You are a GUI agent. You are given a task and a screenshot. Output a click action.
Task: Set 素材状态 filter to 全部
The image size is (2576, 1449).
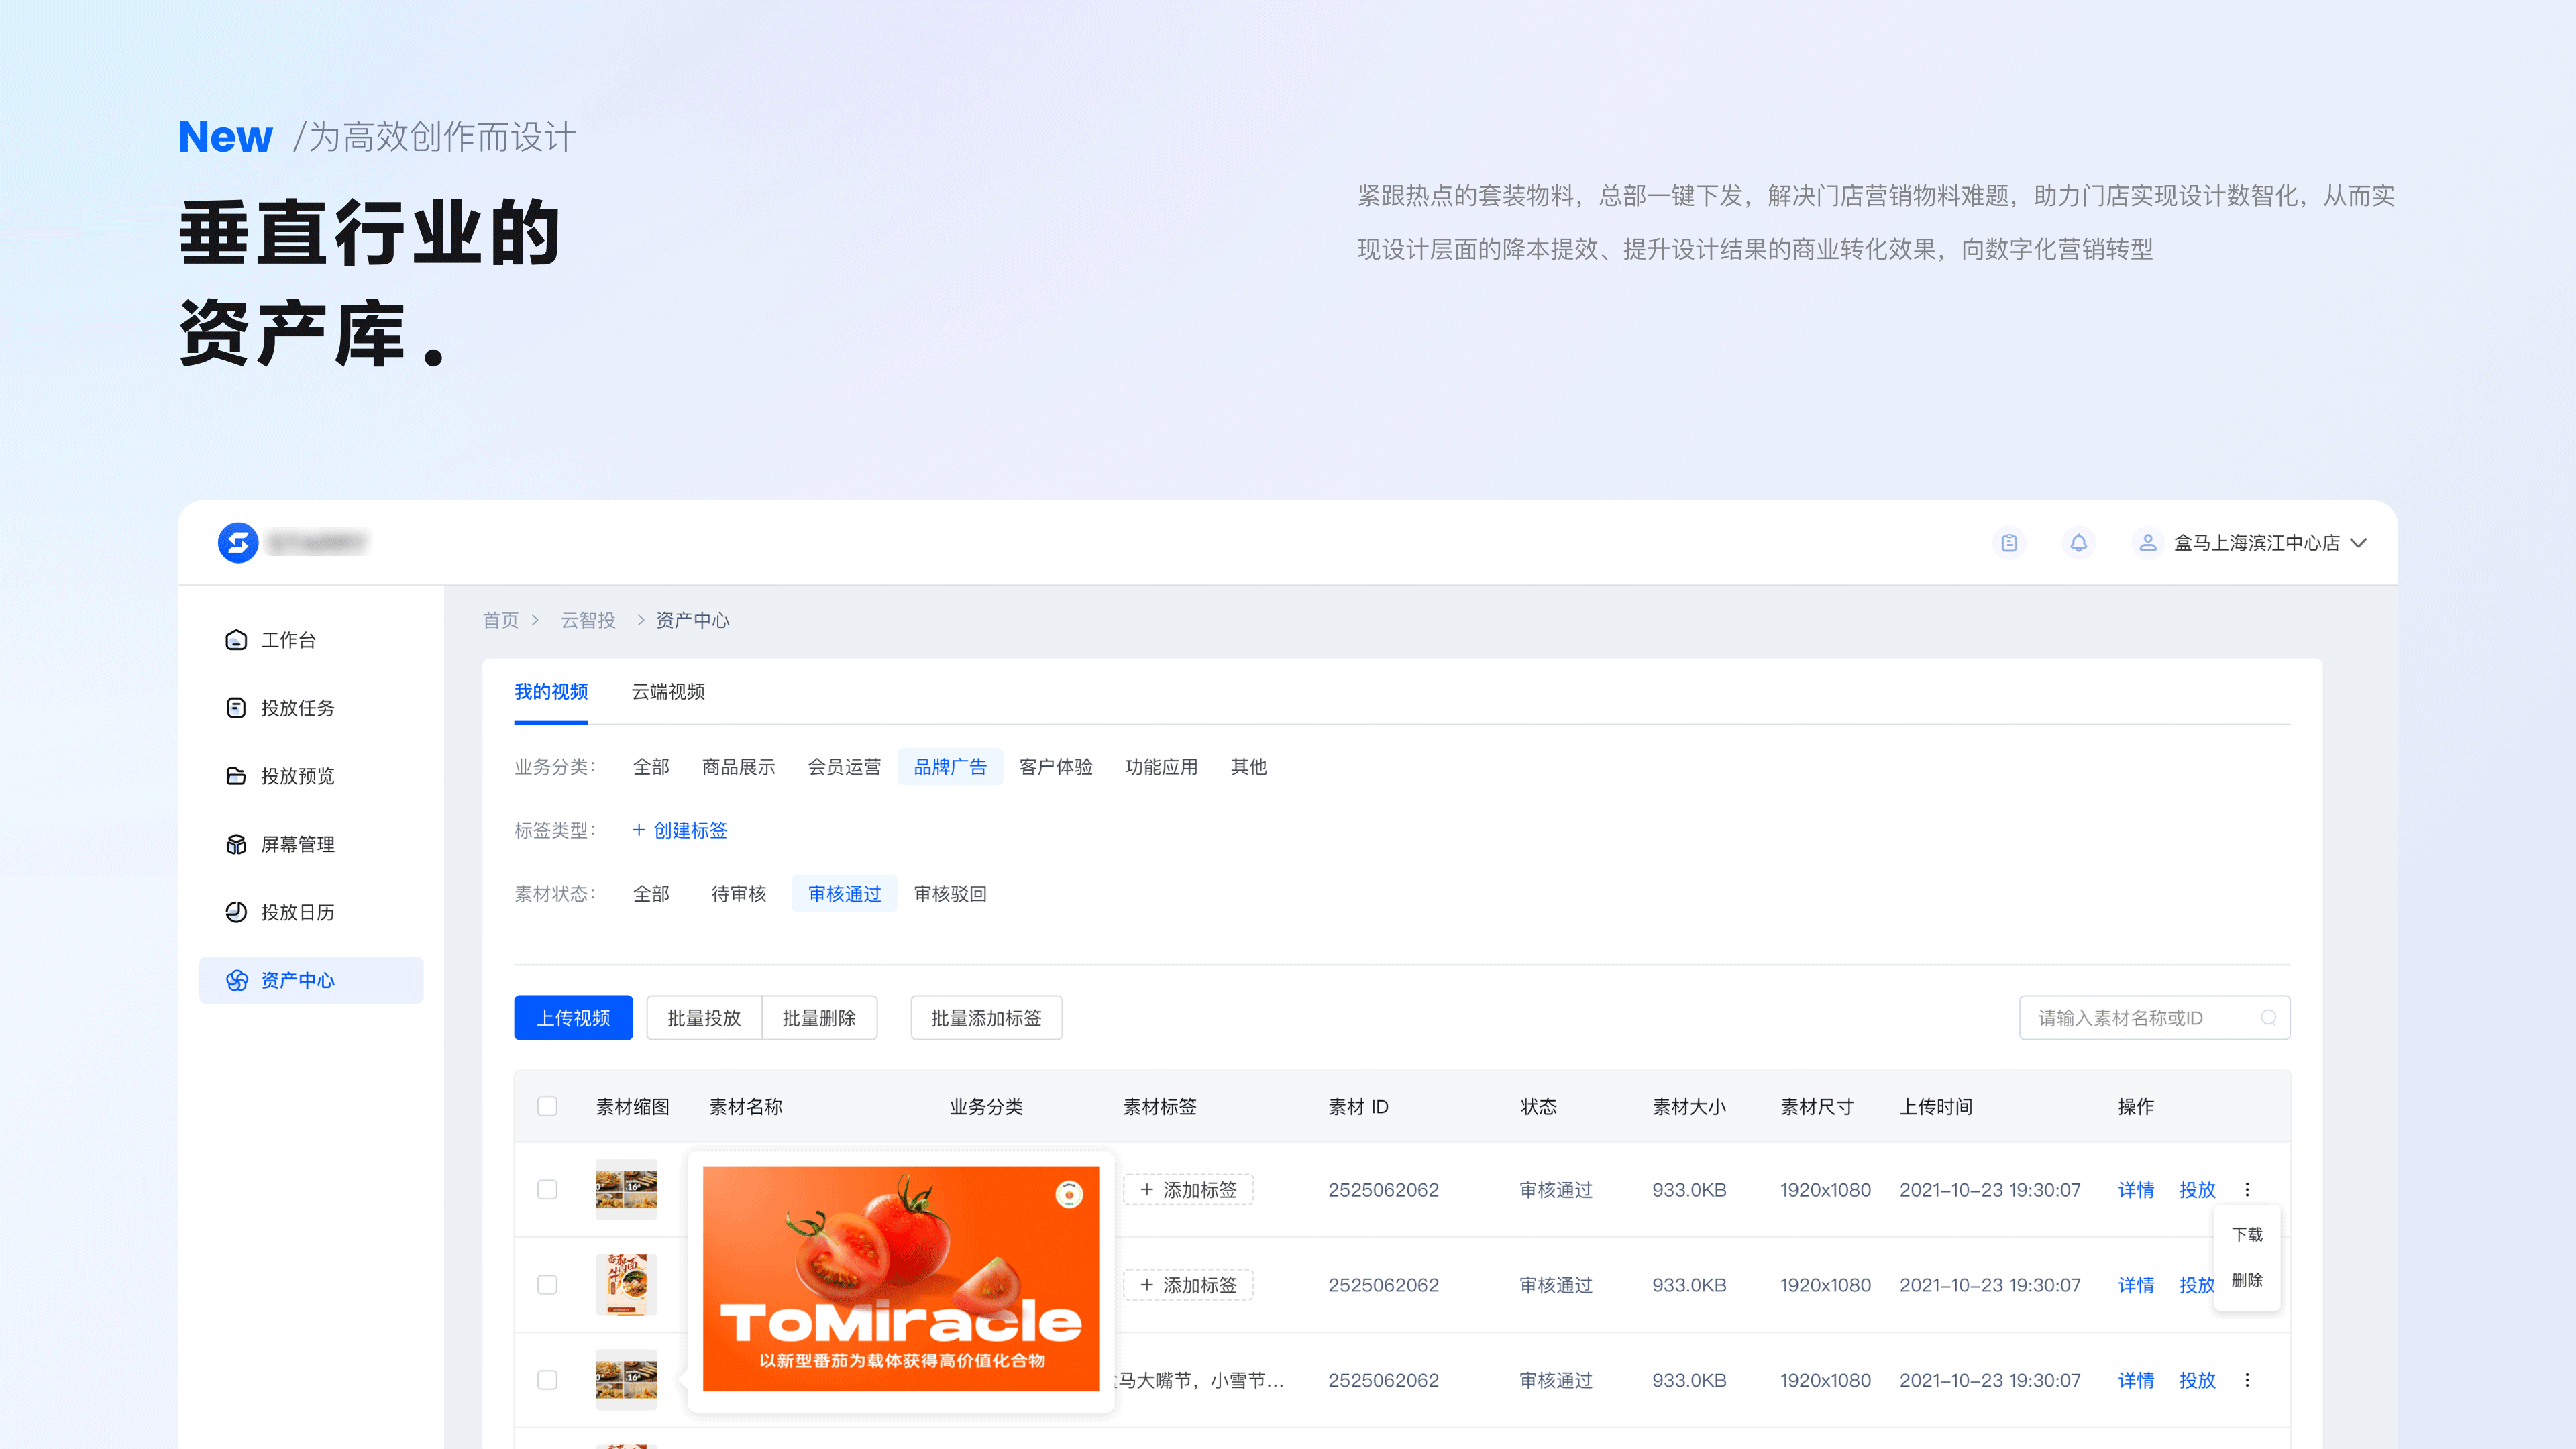[651, 894]
